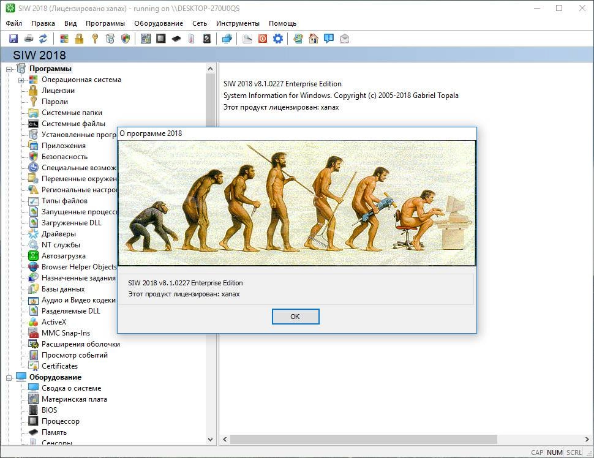Select Память tree item

click(x=54, y=432)
